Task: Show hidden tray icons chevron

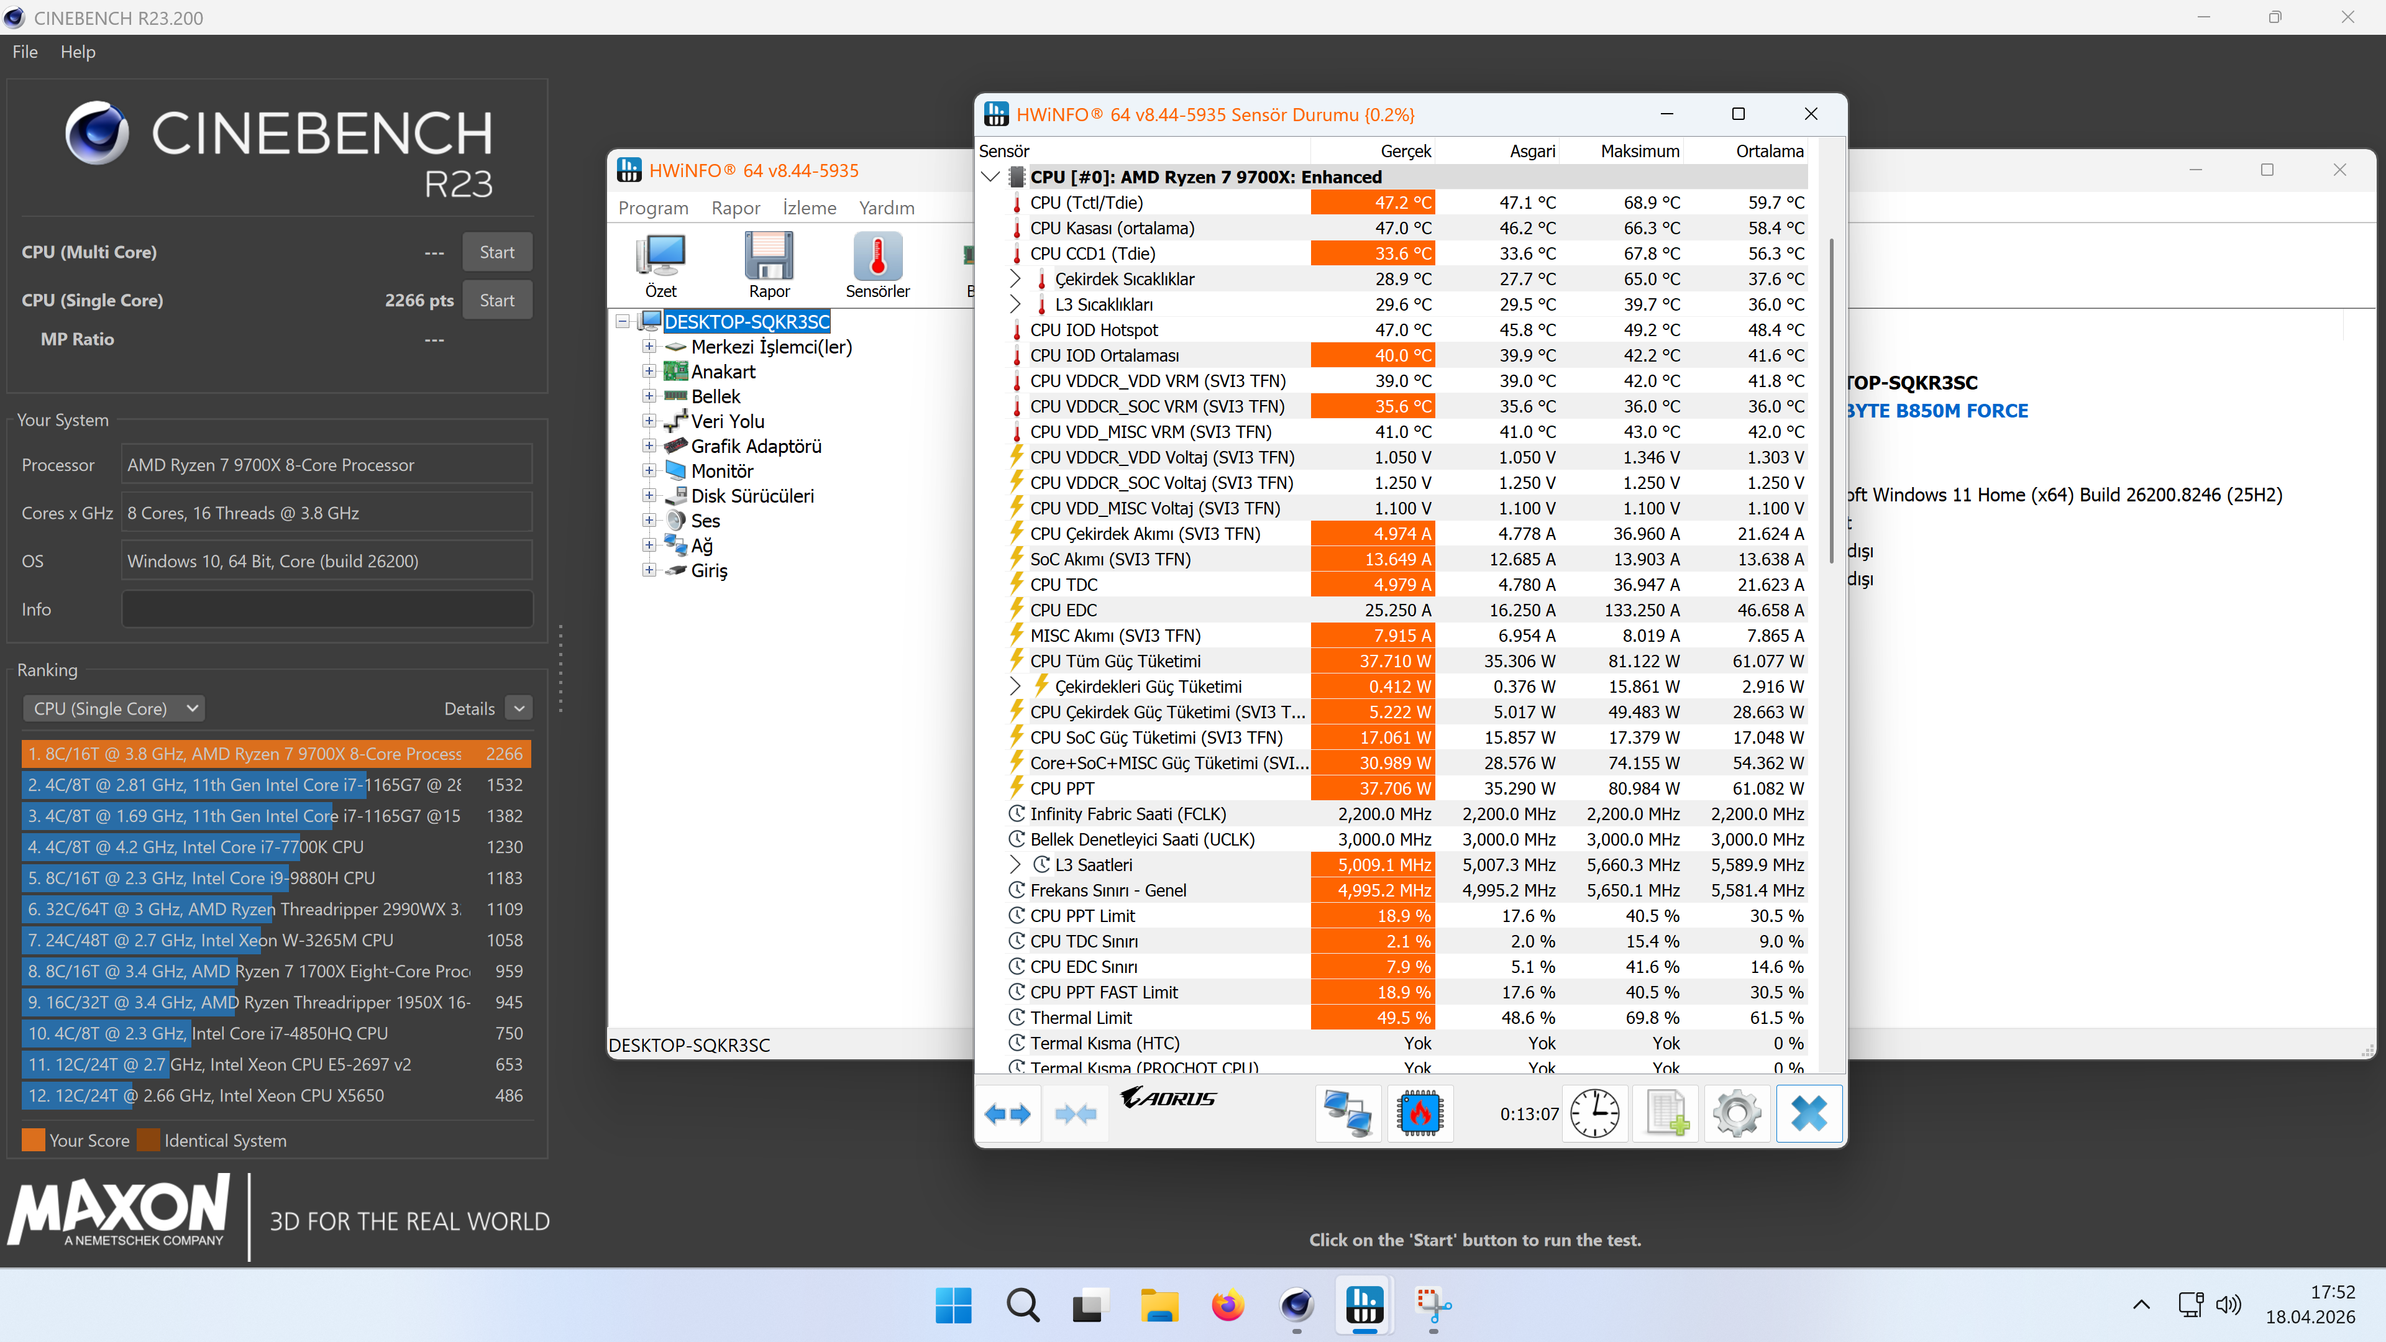Action: [x=2141, y=1305]
